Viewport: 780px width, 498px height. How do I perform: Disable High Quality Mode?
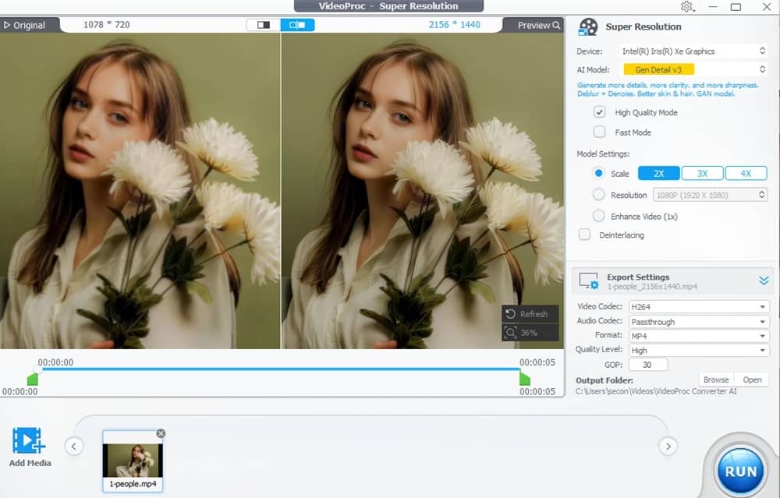tap(599, 111)
